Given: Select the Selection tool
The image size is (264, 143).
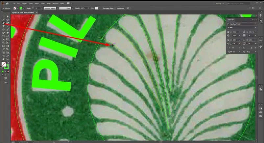Looking at the screenshot, I should tap(3, 16).
